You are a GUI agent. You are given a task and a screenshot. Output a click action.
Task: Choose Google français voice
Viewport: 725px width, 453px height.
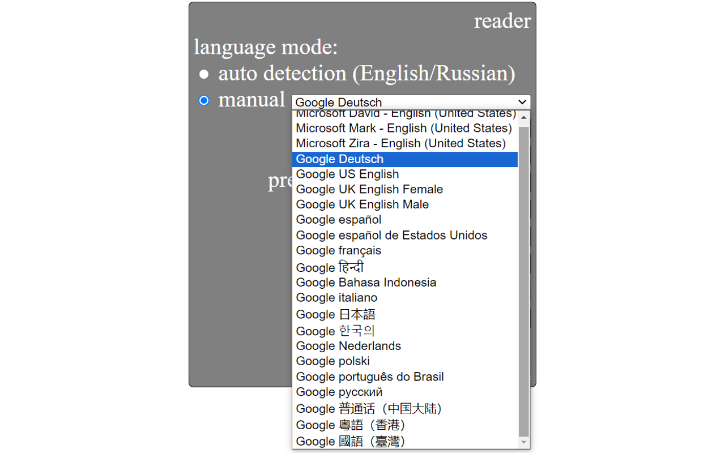click(405, 250)
